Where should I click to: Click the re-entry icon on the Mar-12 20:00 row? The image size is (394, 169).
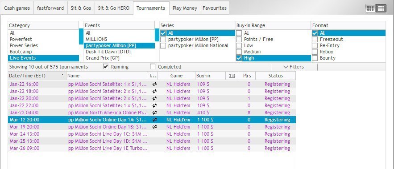coord(154,120)
